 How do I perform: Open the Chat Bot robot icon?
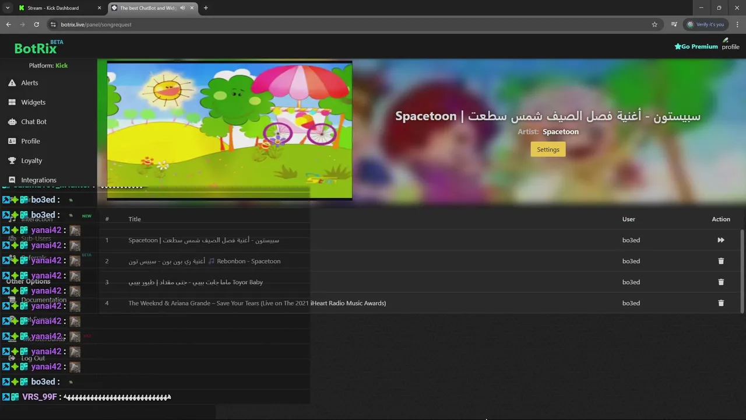click(x=12, y=122)
